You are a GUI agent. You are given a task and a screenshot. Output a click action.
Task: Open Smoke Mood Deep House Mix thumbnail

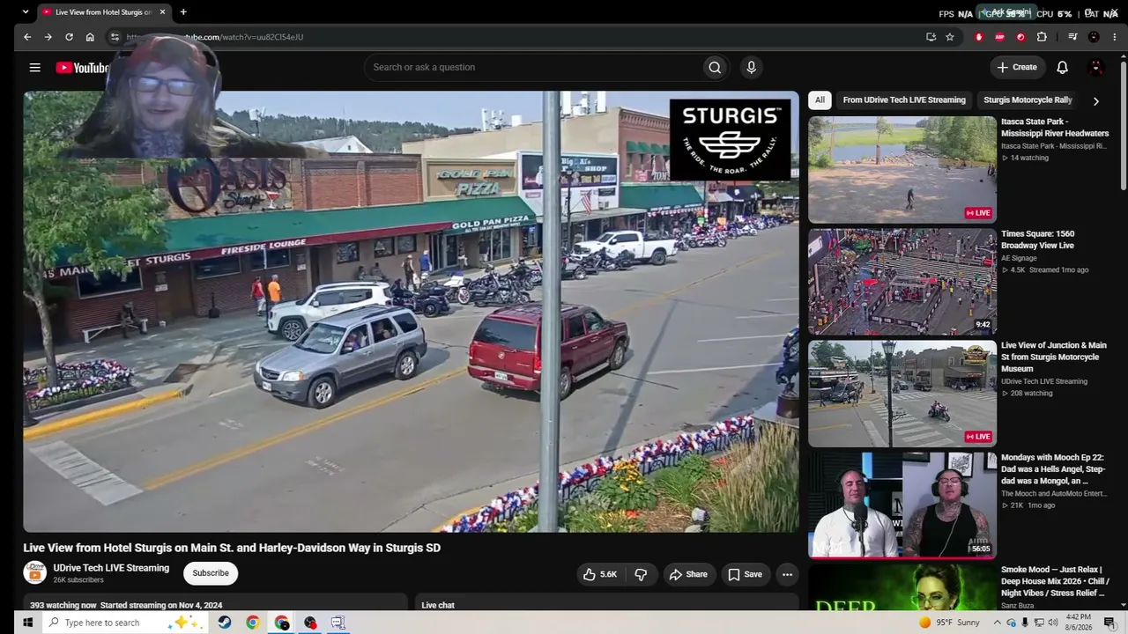point(902,586)
